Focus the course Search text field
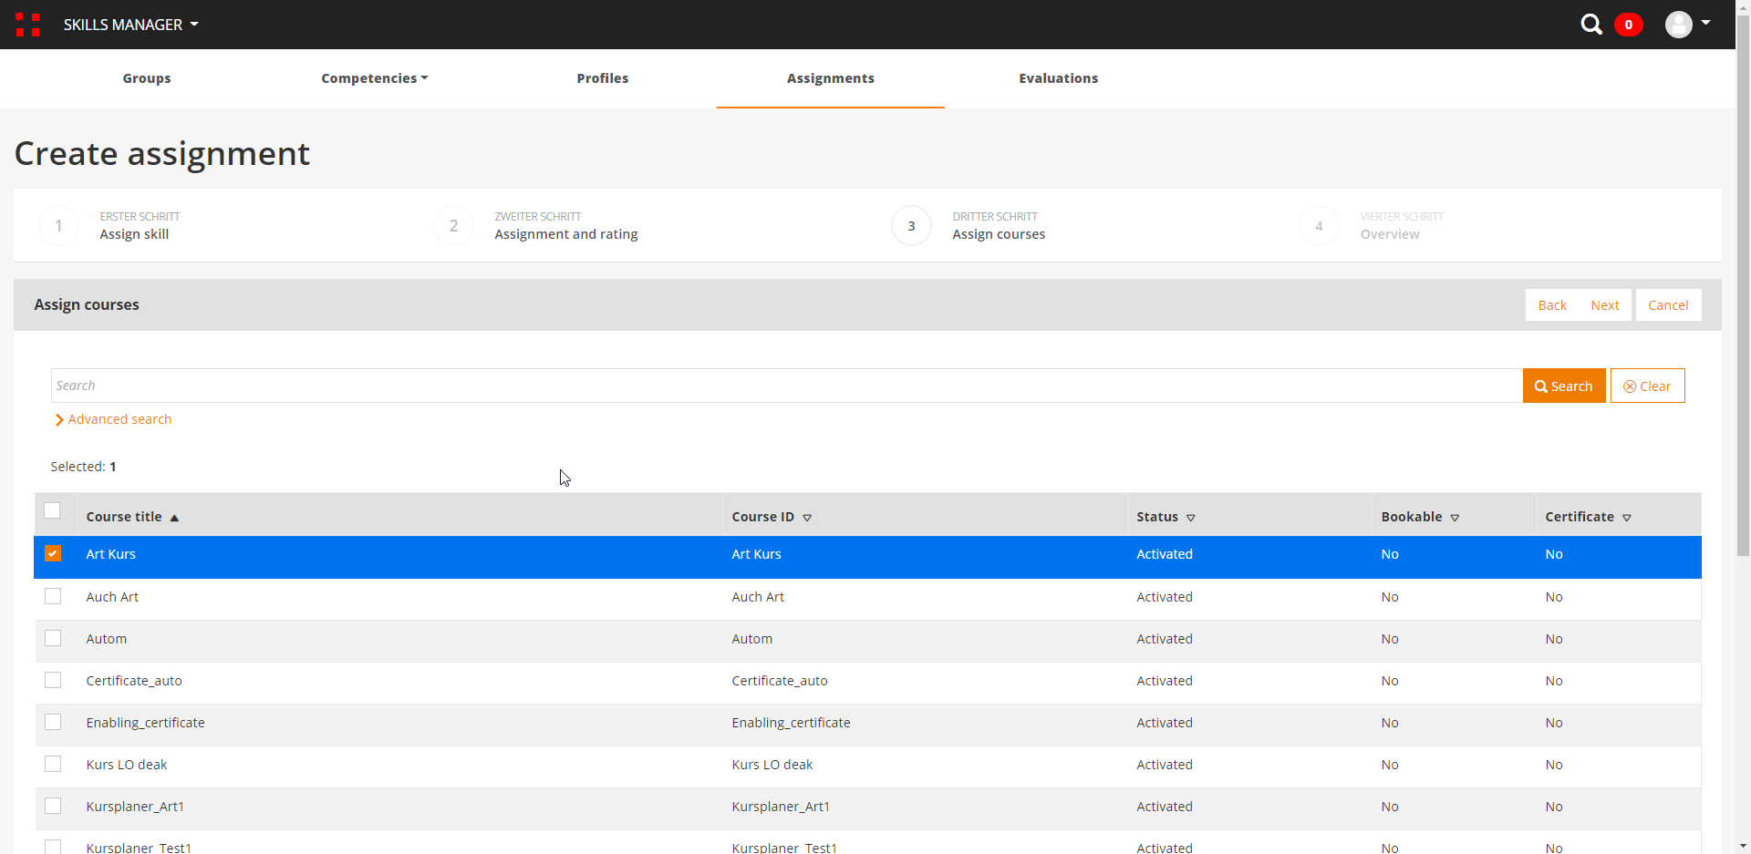 pyautogui.click(x=786, y=386)
